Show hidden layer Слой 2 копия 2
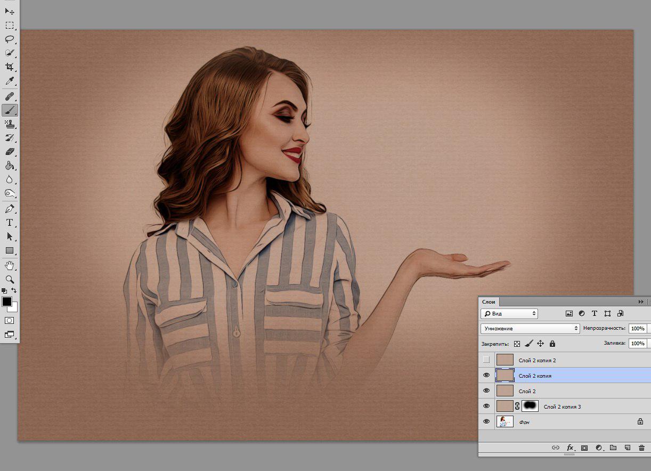Image resolution: width=651 pixels, height=471 pixels. (x=486, y=360)
